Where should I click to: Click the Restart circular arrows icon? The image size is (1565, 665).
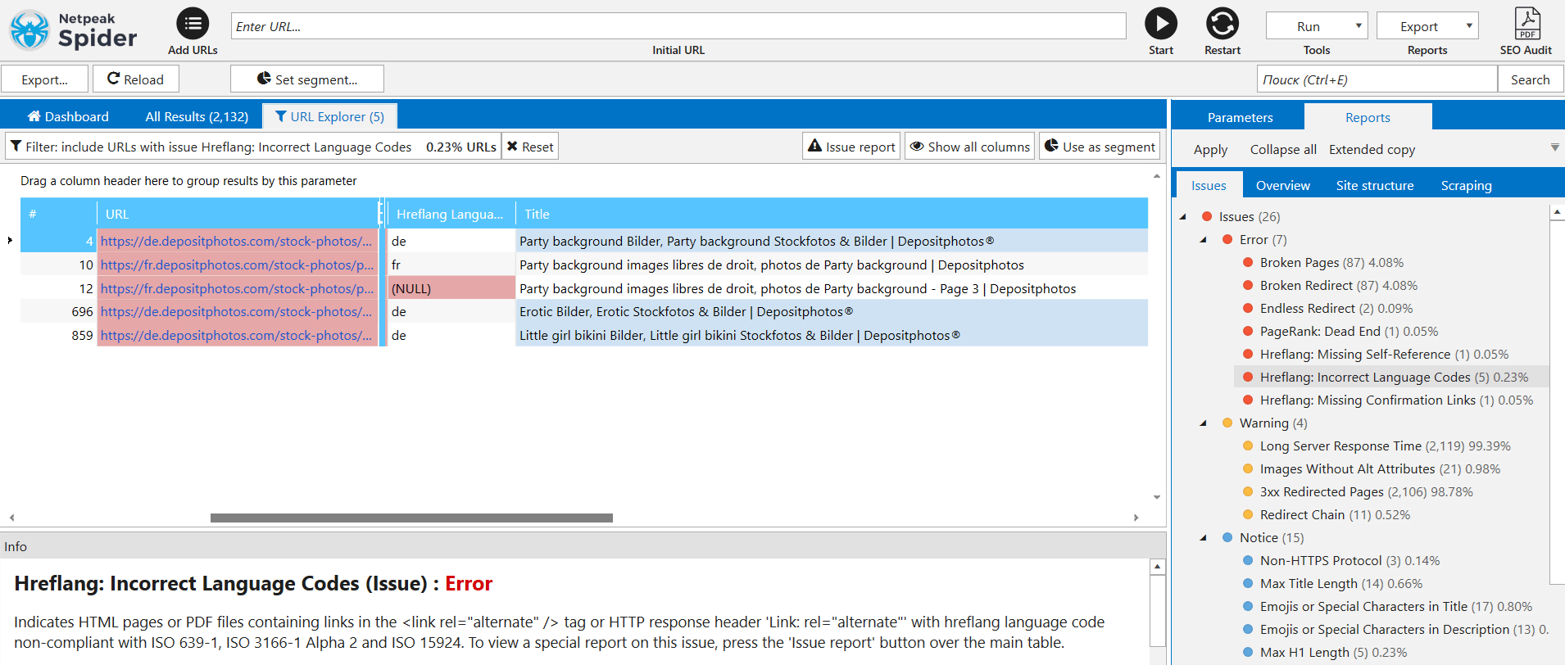(1223, 24)
